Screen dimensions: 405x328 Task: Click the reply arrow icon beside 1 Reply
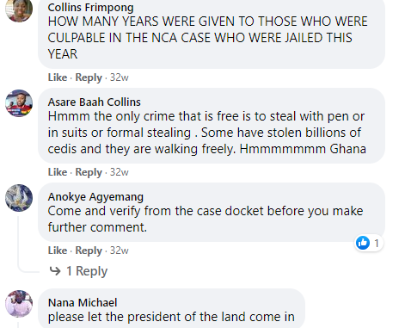[55, 271]
